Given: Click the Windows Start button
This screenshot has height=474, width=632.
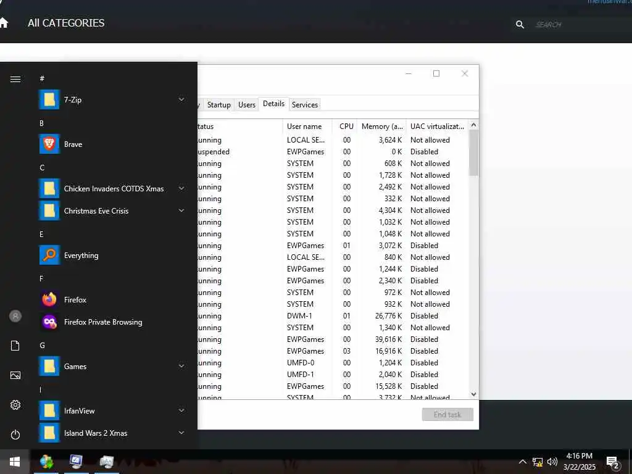Looking at the screenshot, I should [x=15, y=462].
